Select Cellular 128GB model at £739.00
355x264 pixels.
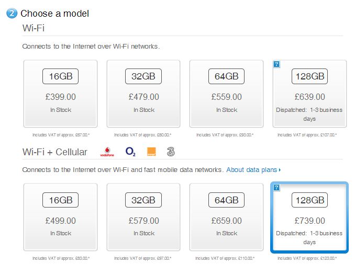click(309, 216)
